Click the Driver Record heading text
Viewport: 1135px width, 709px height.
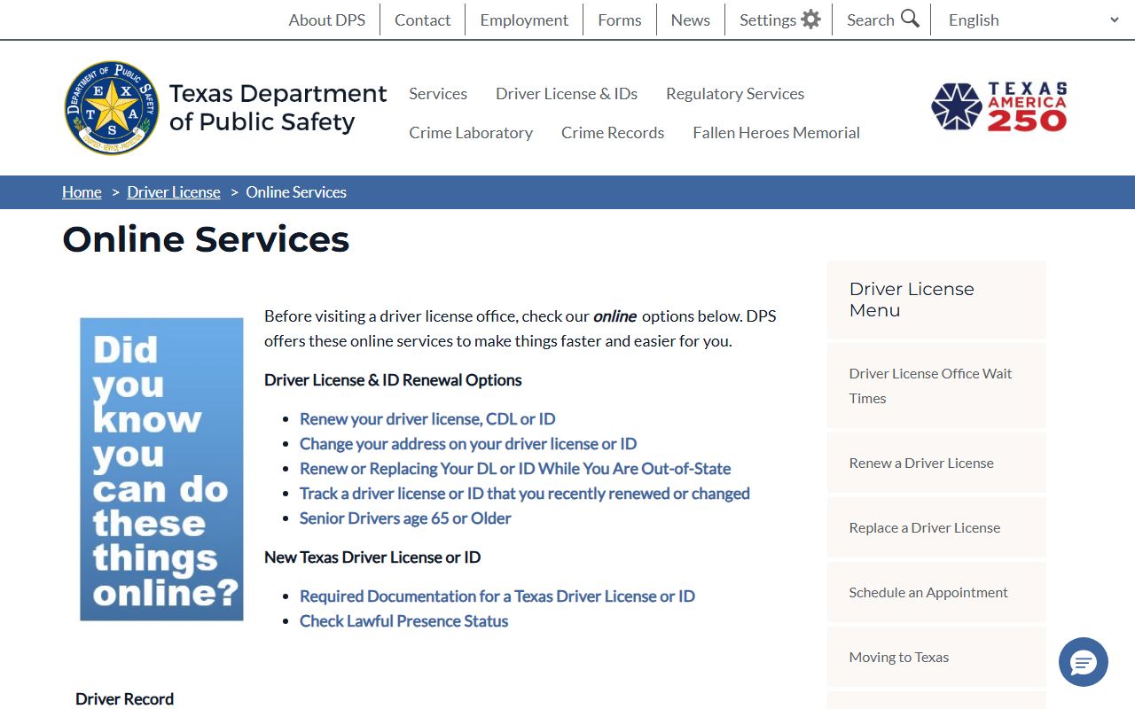pos(124,699)
